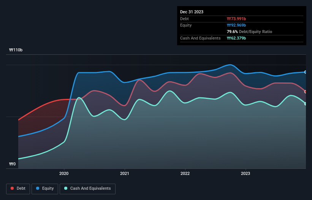Click the 2020 x-axis label
This screenshot has width=312, height=200.
64,173
